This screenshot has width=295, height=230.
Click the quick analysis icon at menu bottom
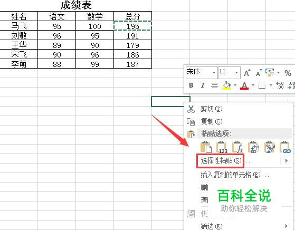pos(191,214)
